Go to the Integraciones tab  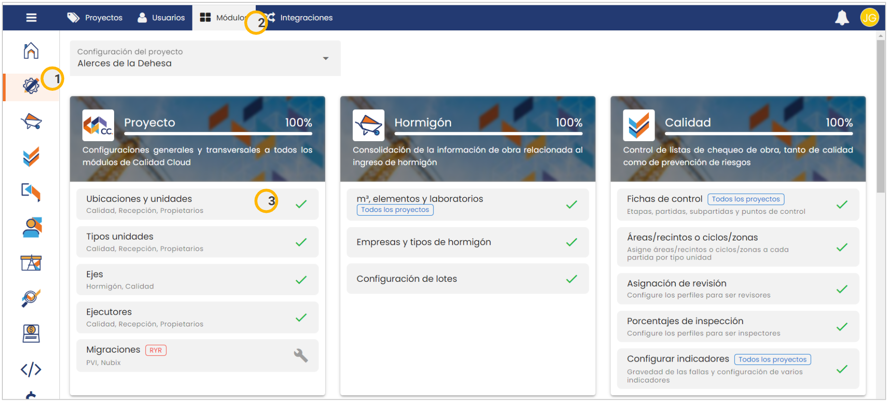[300, 18]
